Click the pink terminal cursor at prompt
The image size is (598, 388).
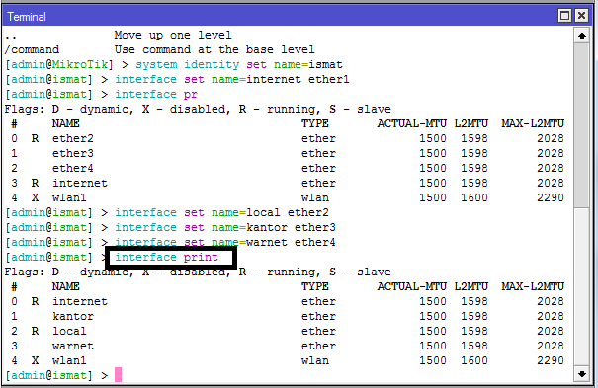click(x=119, y=375)
